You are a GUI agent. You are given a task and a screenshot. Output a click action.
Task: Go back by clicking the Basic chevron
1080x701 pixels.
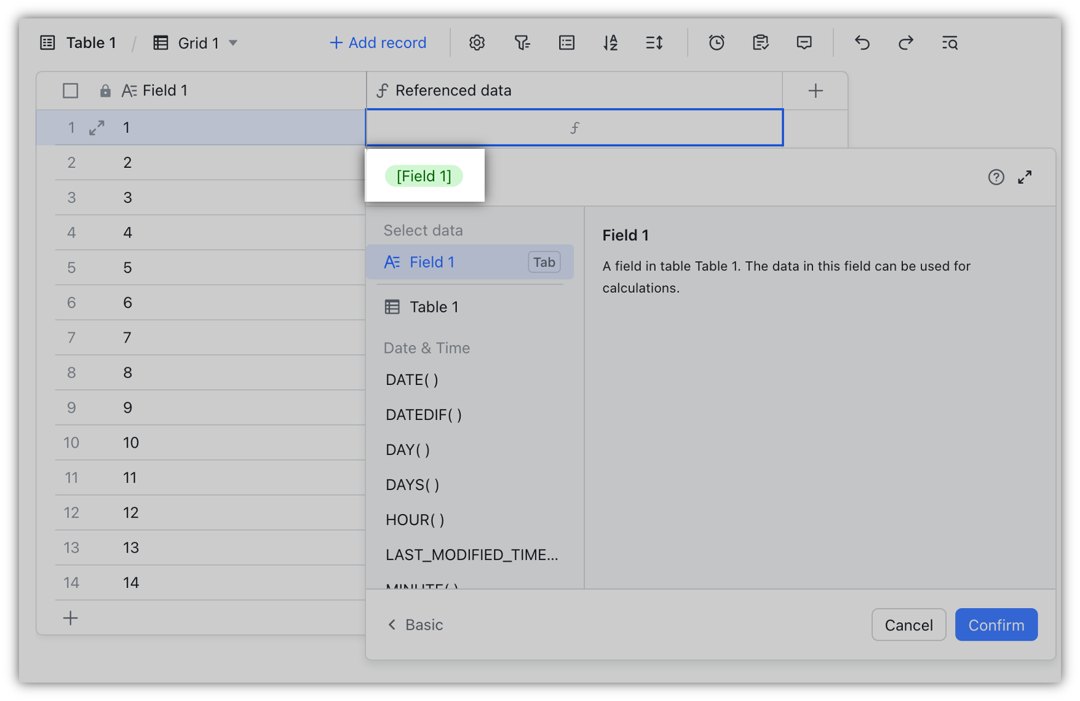[x=414, y=624]
